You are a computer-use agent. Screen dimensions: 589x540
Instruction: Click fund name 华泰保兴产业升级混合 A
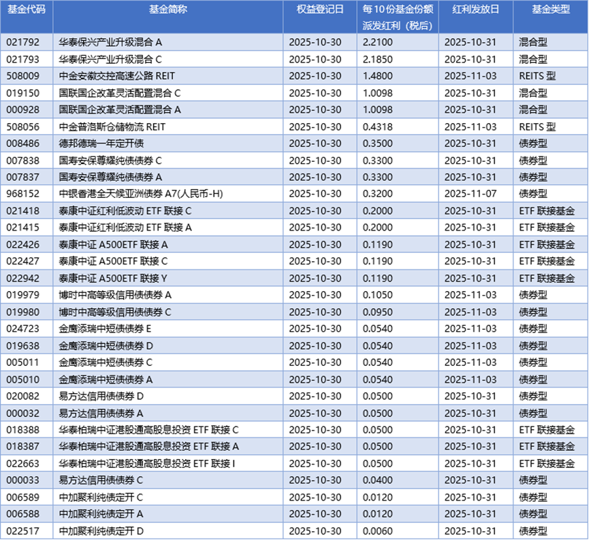pyautogui.click(x=110, y=42)
